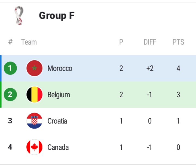Click Belgium's goal difference -1
Image resolution: width=196 pixels, height=165 pixels.
149,95
